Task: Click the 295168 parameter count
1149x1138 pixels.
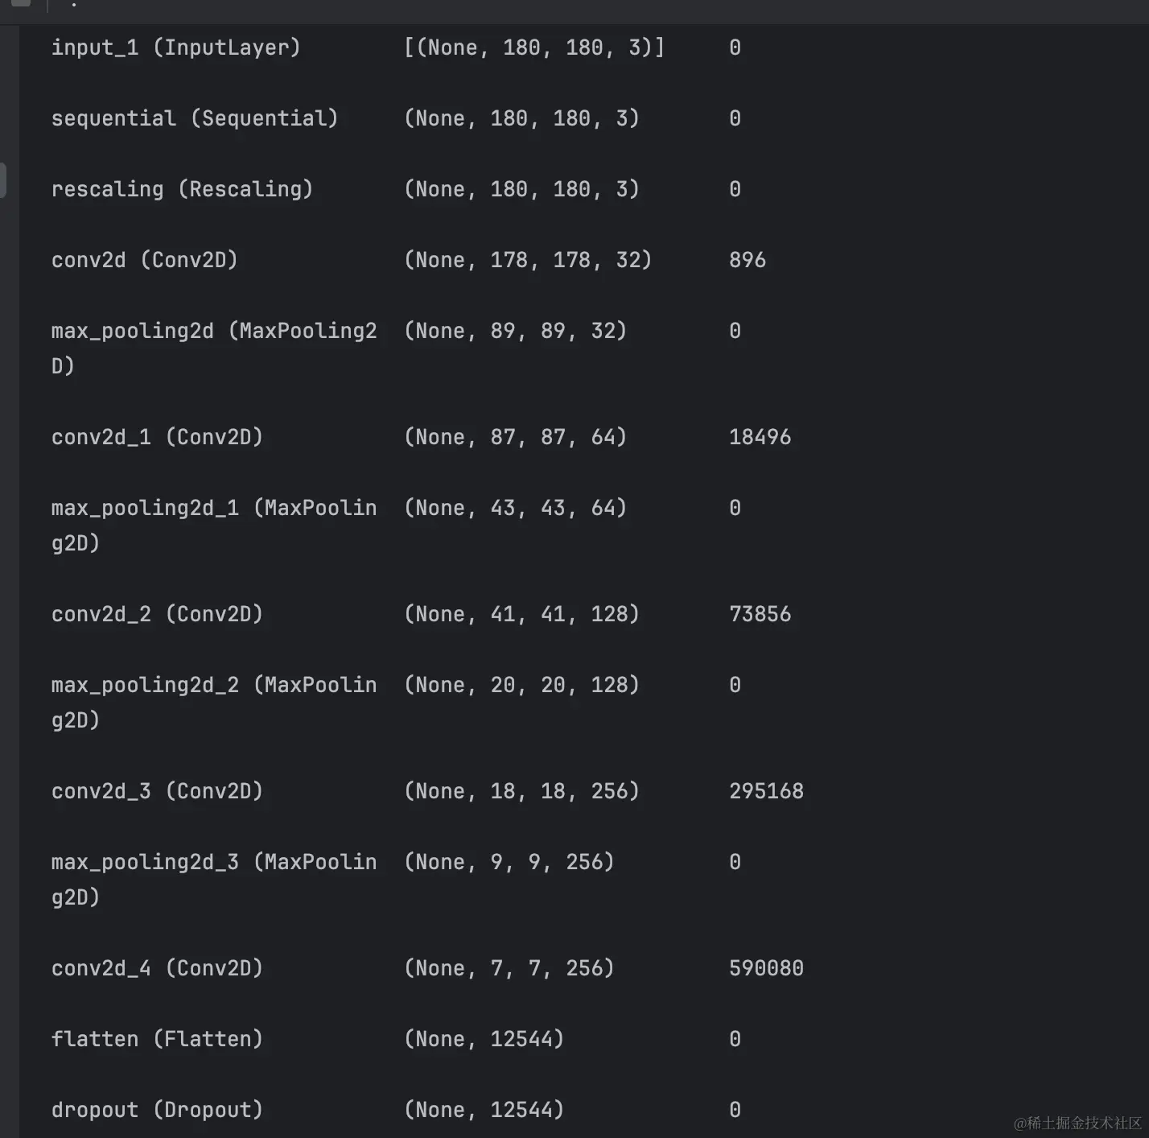Action: tap(766, 791)
